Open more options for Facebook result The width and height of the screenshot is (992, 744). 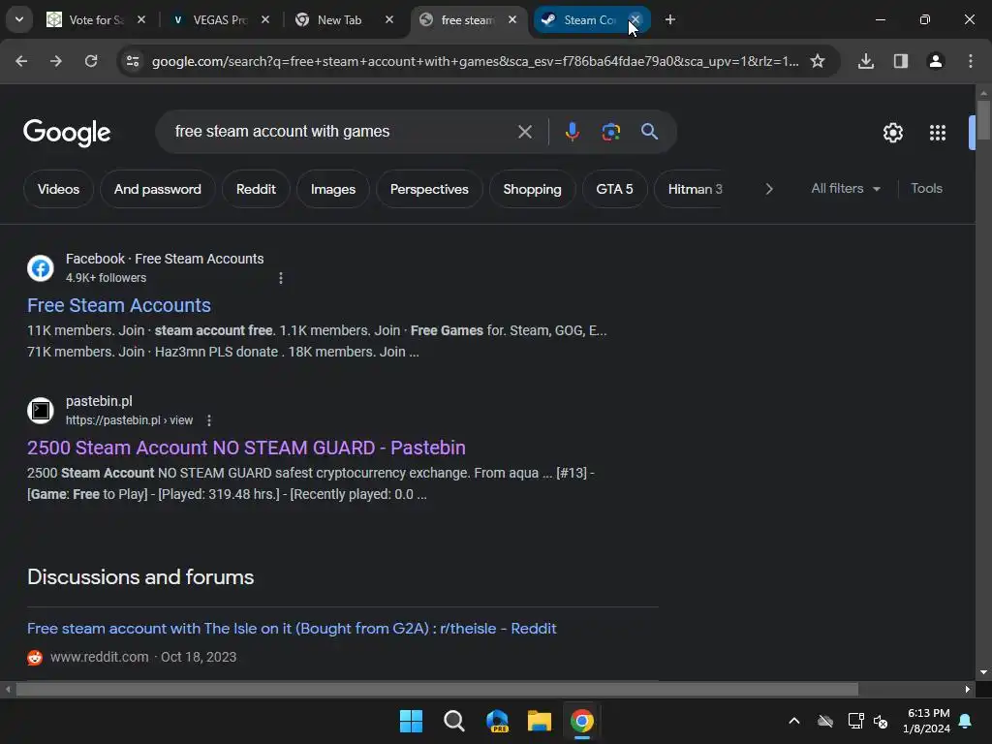pyautogui.click(x=281, y=278)
